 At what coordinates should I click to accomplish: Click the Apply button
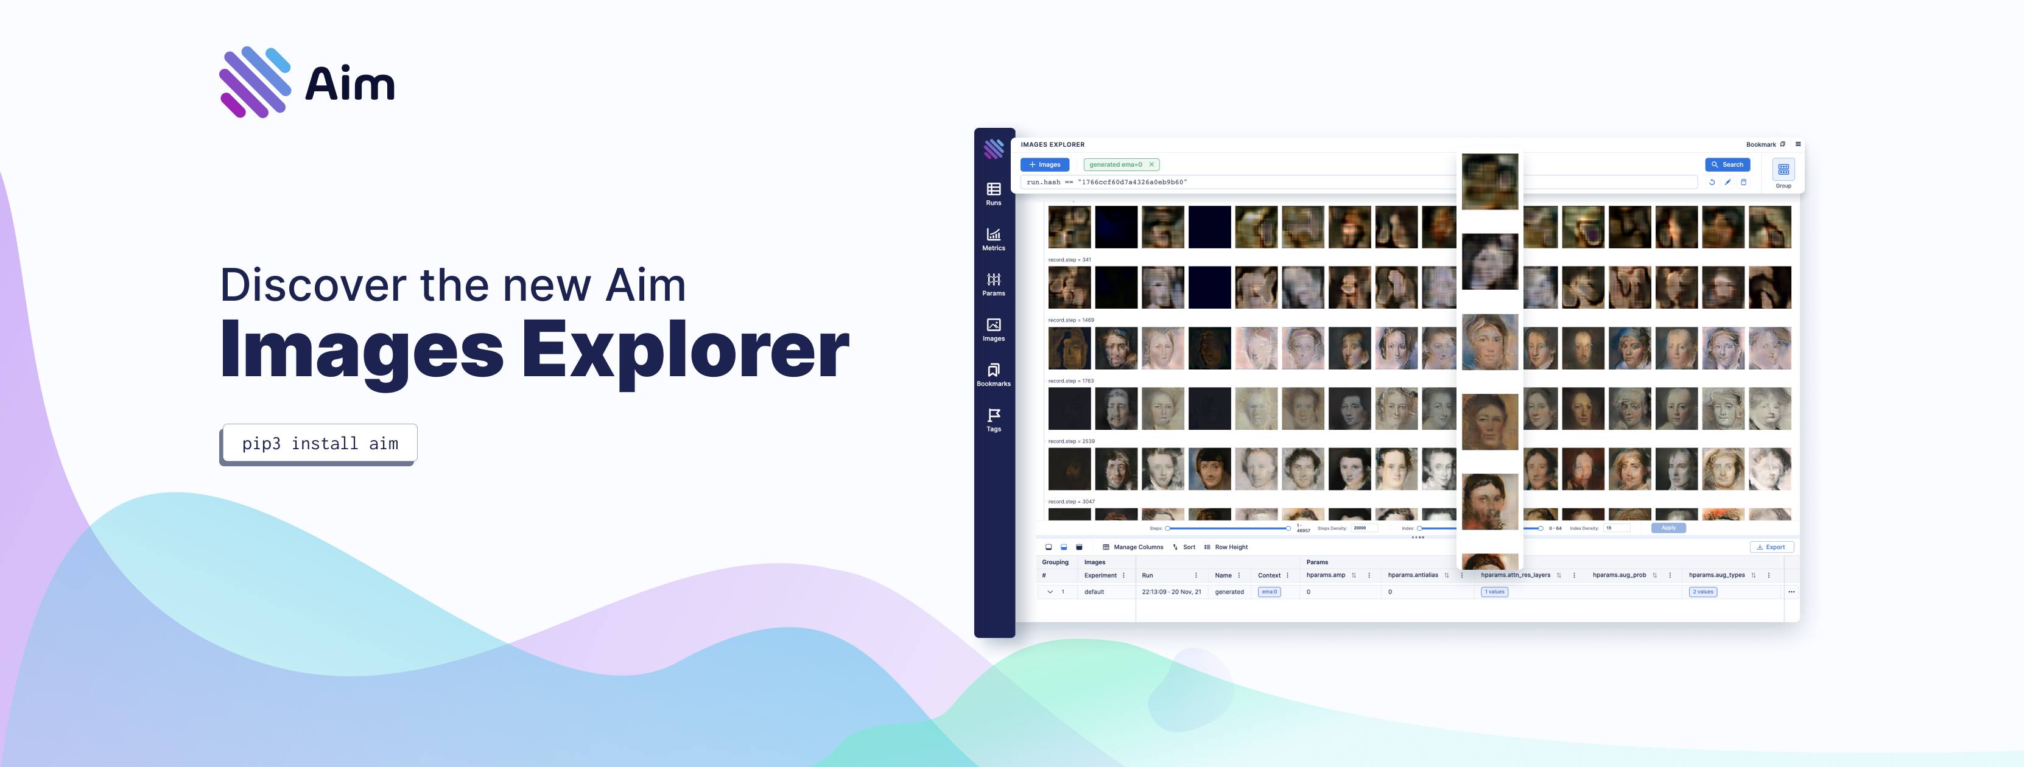[1668, 528]
